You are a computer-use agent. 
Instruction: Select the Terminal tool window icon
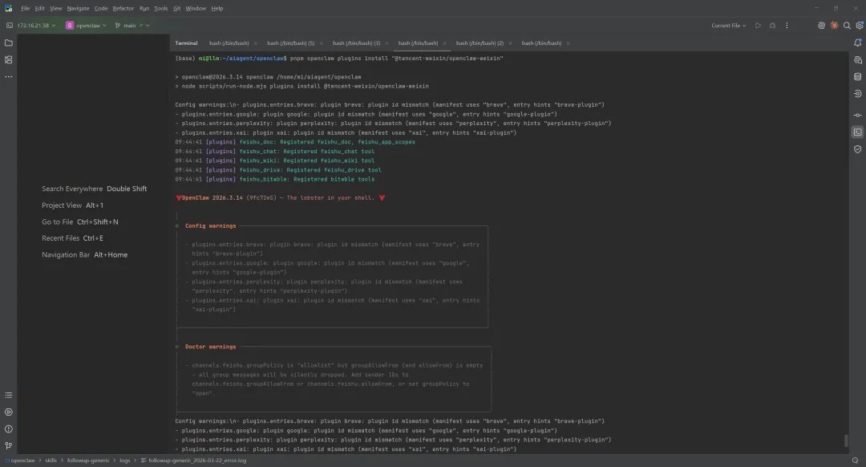[x=857, y=132]
